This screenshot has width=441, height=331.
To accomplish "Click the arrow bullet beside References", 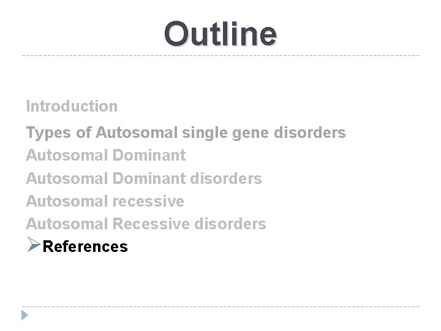I will (x=34, y=246).
